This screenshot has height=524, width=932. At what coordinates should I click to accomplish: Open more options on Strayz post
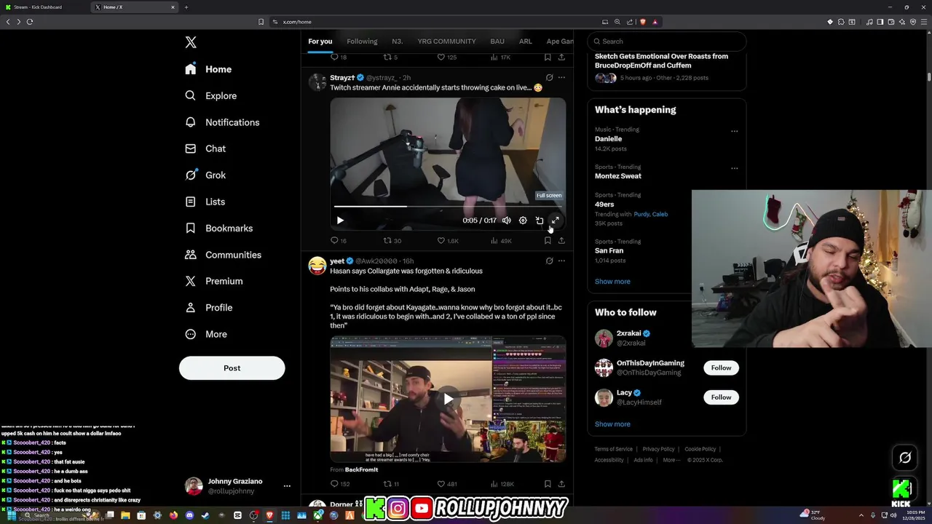coord(561,78)
